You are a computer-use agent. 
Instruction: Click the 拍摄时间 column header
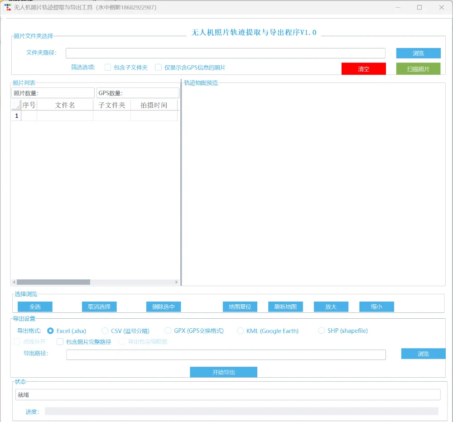point(154,105)
